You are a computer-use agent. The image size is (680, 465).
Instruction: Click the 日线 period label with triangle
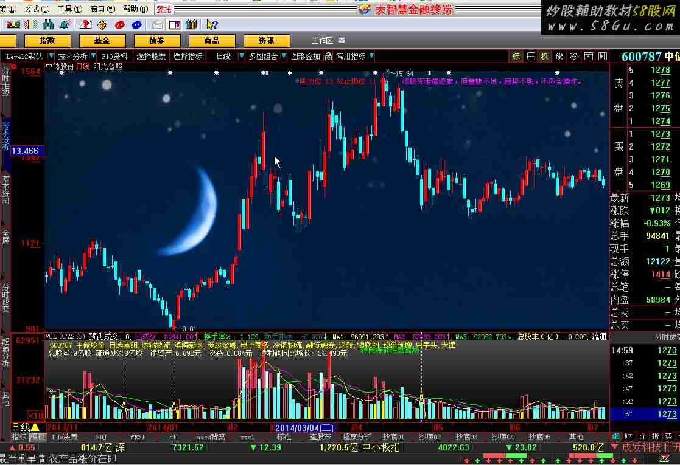pos(26,427)
